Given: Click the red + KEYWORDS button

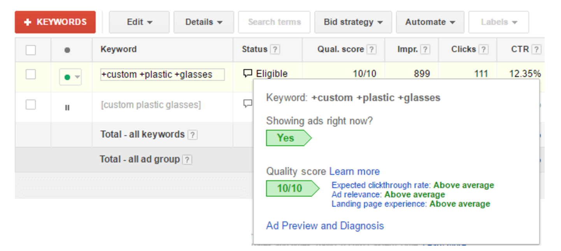Looking at the screenshot, I should [55, 22].
